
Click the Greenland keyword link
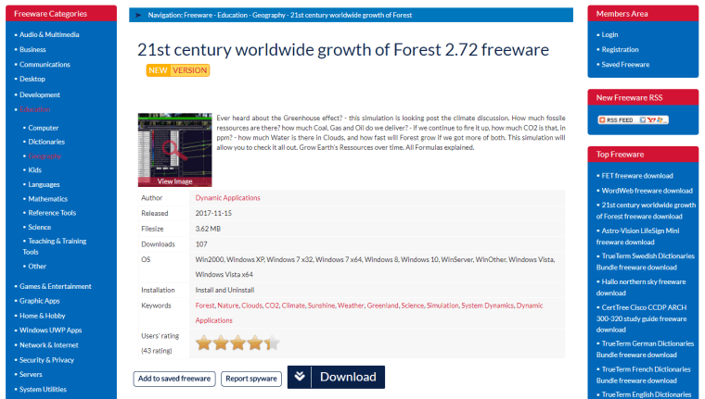pos(382,305)
